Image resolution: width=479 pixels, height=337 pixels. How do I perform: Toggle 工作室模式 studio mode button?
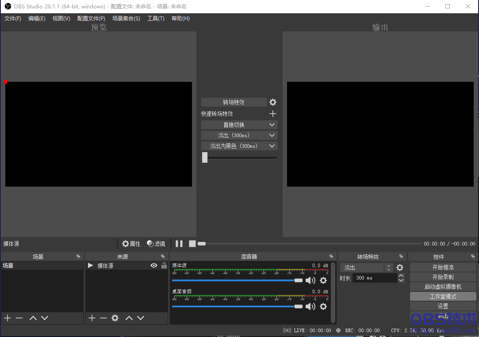tap(443, 296)
